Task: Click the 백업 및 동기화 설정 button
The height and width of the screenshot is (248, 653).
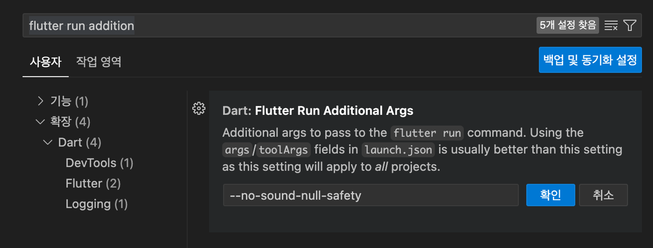Action: (590, 60)
